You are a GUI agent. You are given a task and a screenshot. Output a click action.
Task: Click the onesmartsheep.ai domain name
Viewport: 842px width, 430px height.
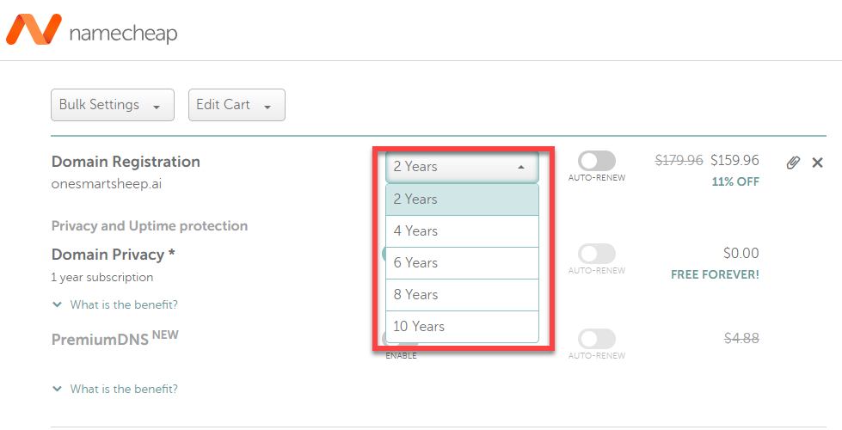tap(107, 184)
